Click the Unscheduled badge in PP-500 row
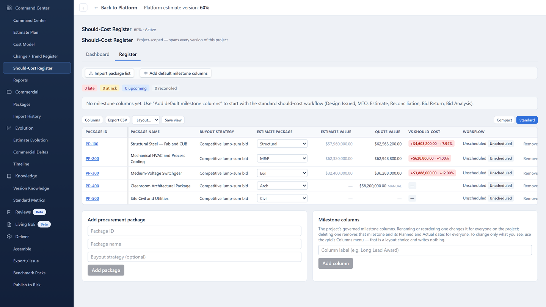The height and width of the screenshot is (307, 546). (x=500, y=198)
